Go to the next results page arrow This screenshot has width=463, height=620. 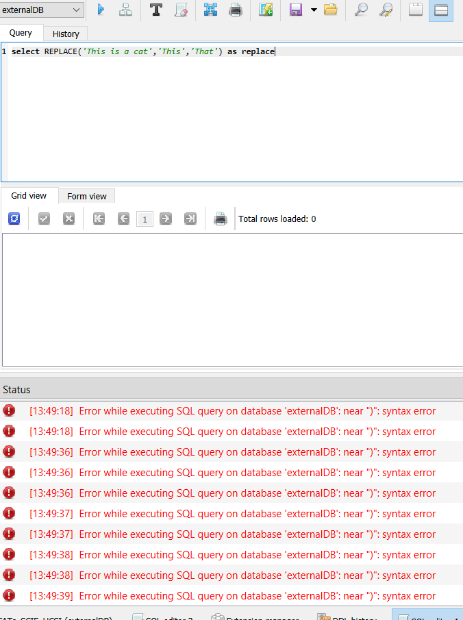pos(166,219)
